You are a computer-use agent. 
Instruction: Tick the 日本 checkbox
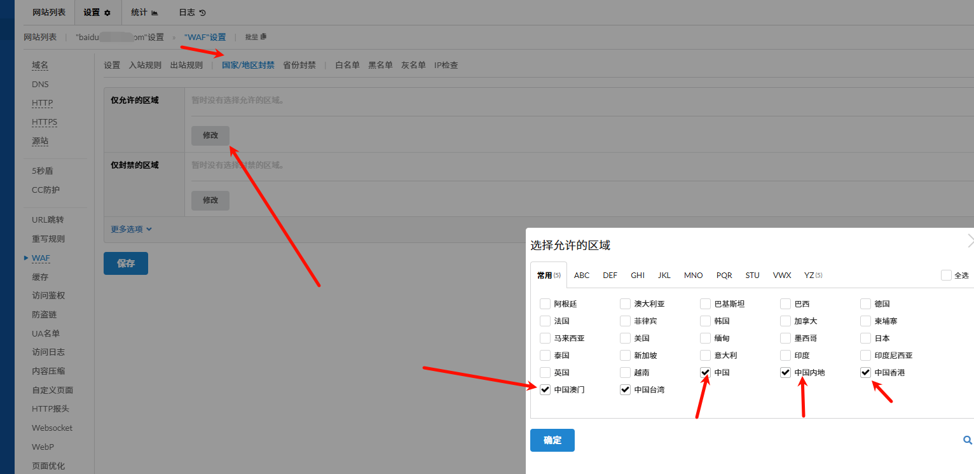[865, 338]
